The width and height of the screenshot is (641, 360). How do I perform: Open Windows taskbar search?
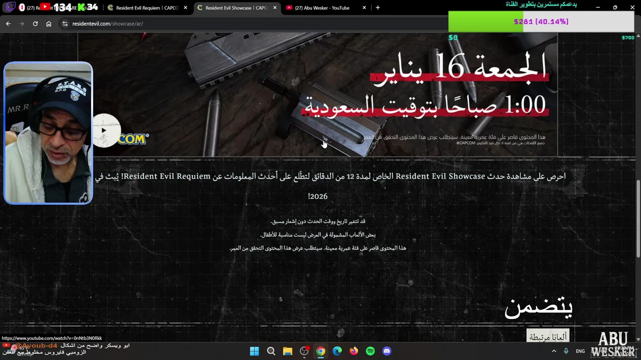[x=271, y=351]
